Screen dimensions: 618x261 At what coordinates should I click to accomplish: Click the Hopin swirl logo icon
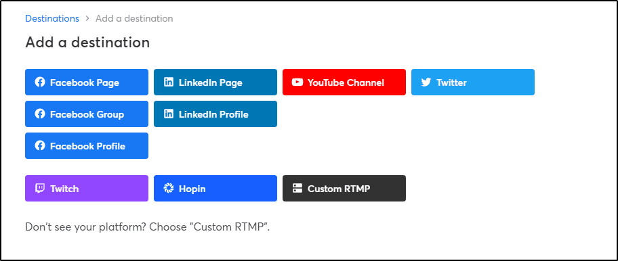tap(168, 188)
